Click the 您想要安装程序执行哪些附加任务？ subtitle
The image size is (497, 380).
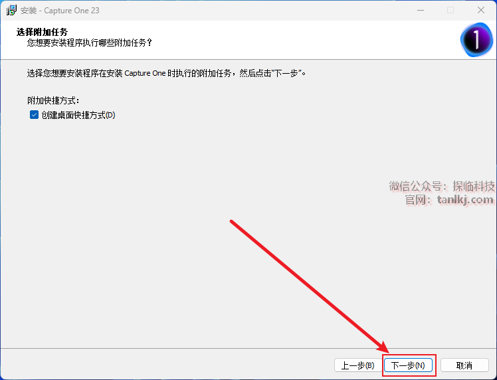click(x=90, y=43)
